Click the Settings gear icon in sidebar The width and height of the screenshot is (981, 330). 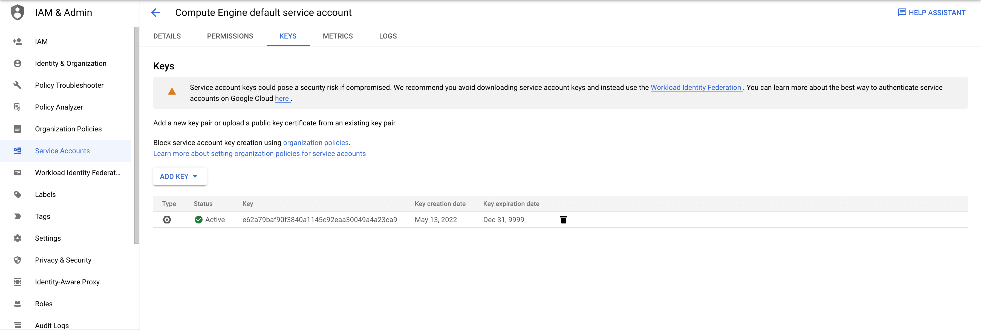18,238
